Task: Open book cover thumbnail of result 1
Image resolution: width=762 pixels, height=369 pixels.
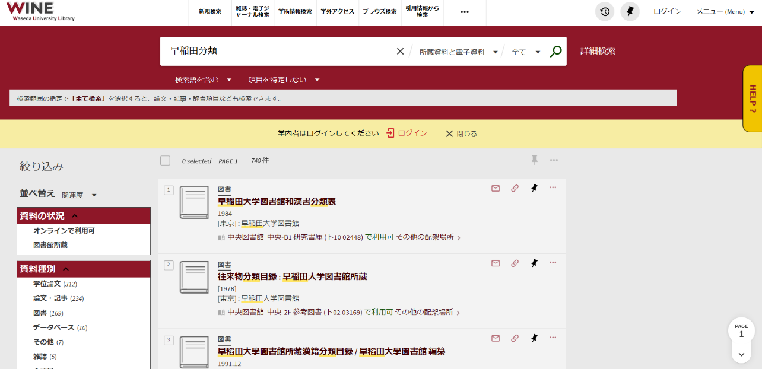Action: (194, 202)
